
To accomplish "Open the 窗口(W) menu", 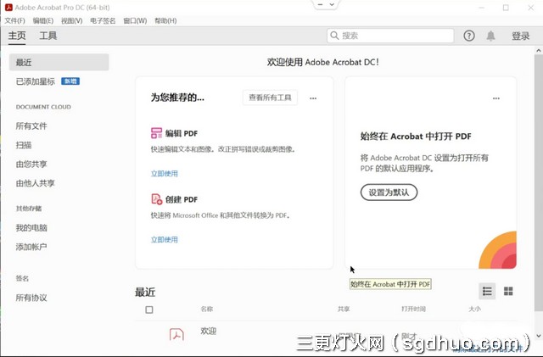I will click(x=135, y=21).
